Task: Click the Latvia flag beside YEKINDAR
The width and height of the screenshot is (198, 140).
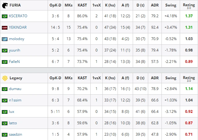Action: coord(5,27)
